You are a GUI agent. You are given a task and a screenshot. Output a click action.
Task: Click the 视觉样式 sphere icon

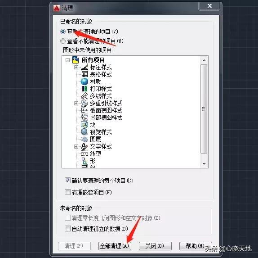[85, 132]
